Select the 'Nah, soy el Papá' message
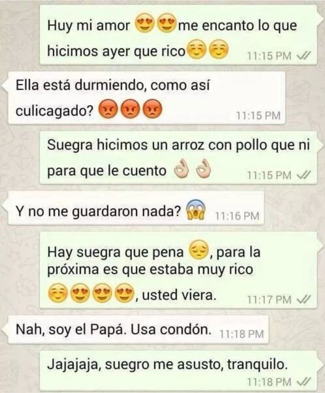This screenshot has height=393, width=325. (x=138, y=329)
